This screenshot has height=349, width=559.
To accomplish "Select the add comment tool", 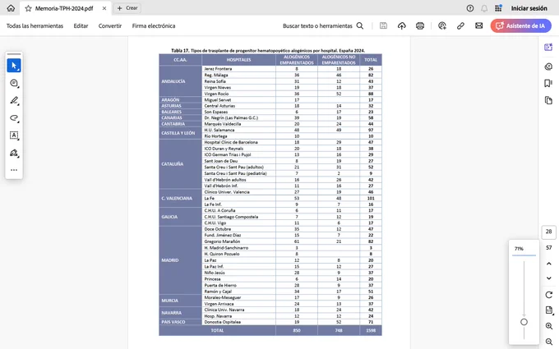I will click(14, 83).
